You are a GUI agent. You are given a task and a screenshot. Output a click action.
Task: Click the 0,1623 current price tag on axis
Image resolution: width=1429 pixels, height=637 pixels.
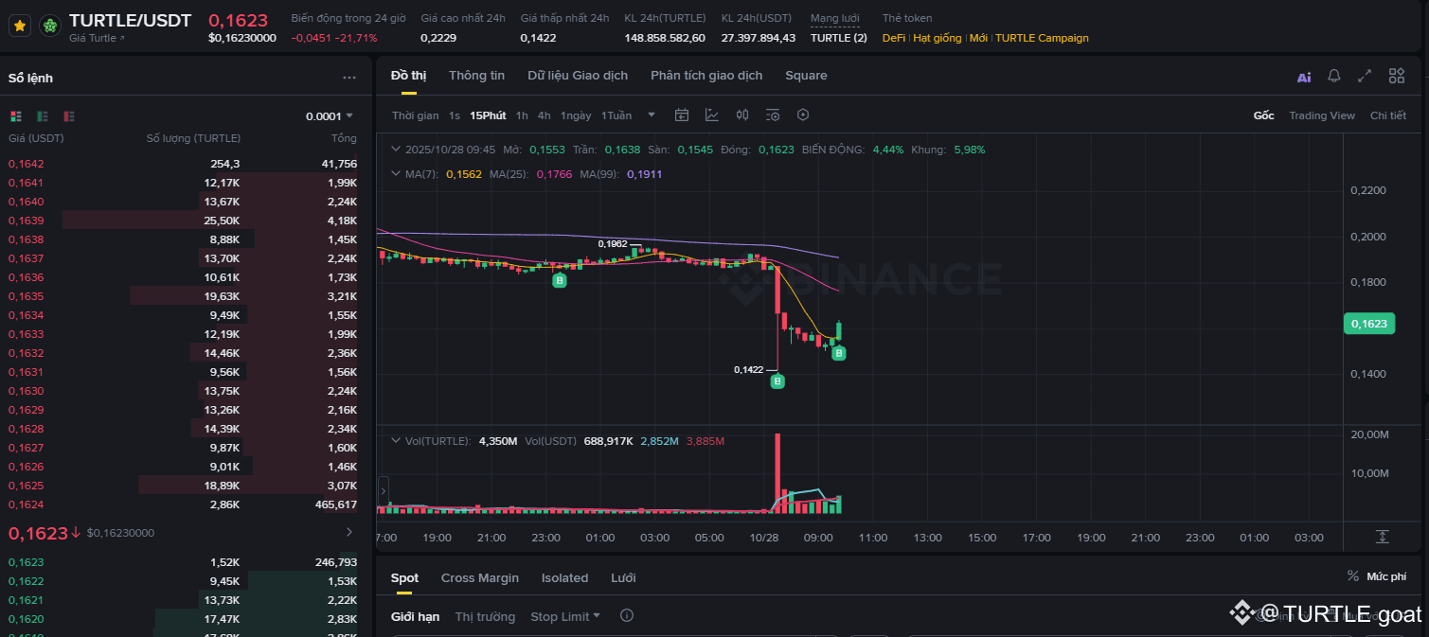pos(1368,324)
